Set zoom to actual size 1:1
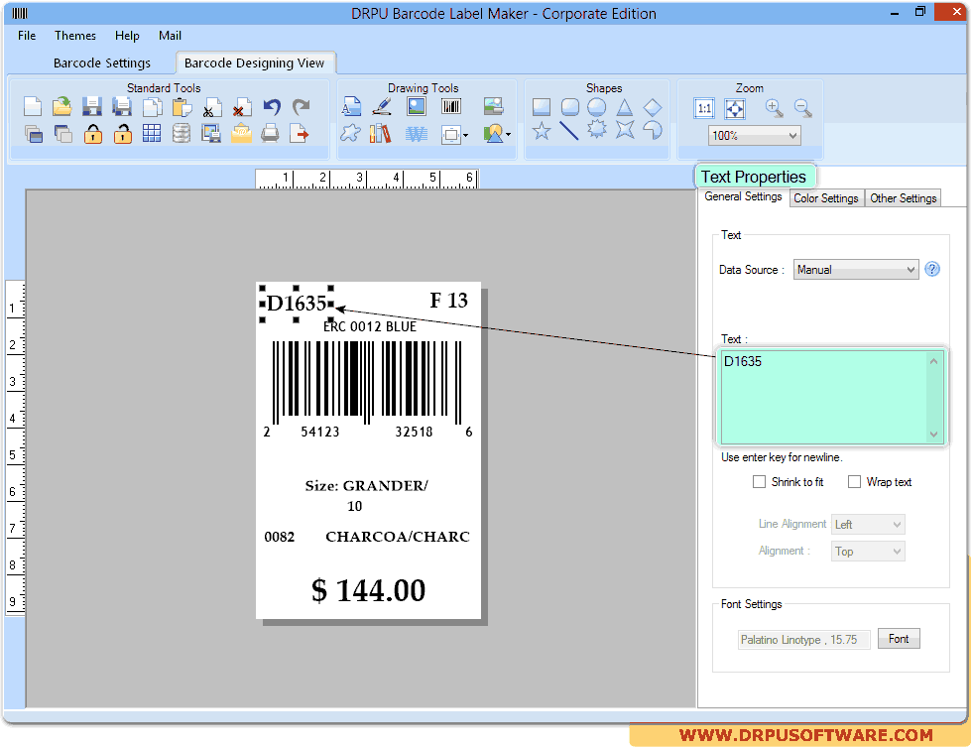This screenshot has height=747, width=972. (x=704, y=108)
